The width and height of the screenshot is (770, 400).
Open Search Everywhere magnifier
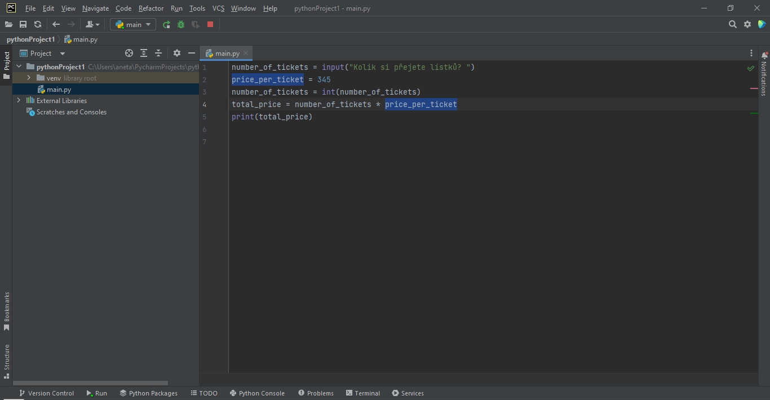point(732,24)
